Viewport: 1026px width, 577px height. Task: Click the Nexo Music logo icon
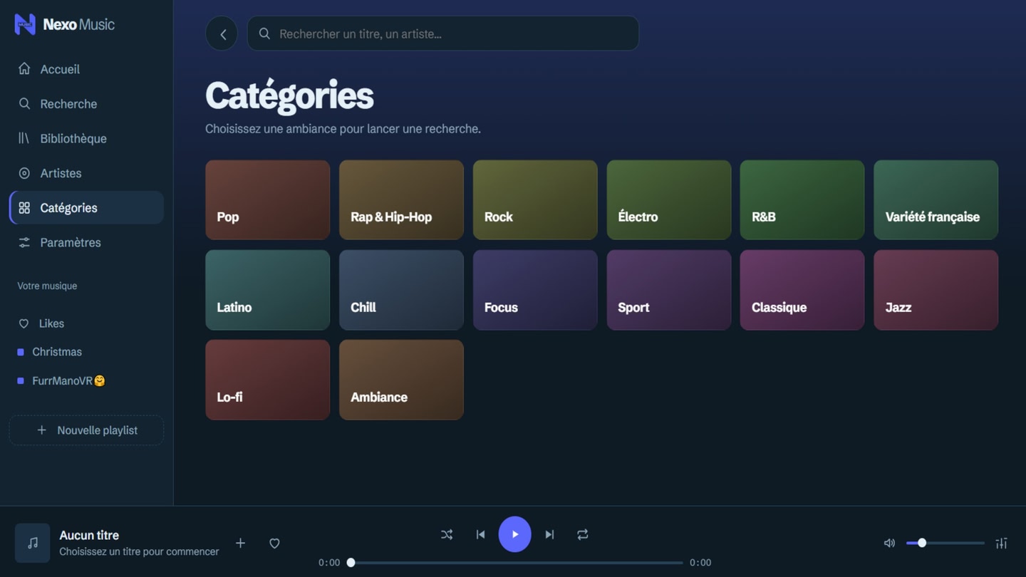(25, 24)
